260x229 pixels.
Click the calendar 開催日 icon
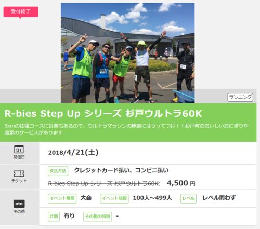pos(19,150)
